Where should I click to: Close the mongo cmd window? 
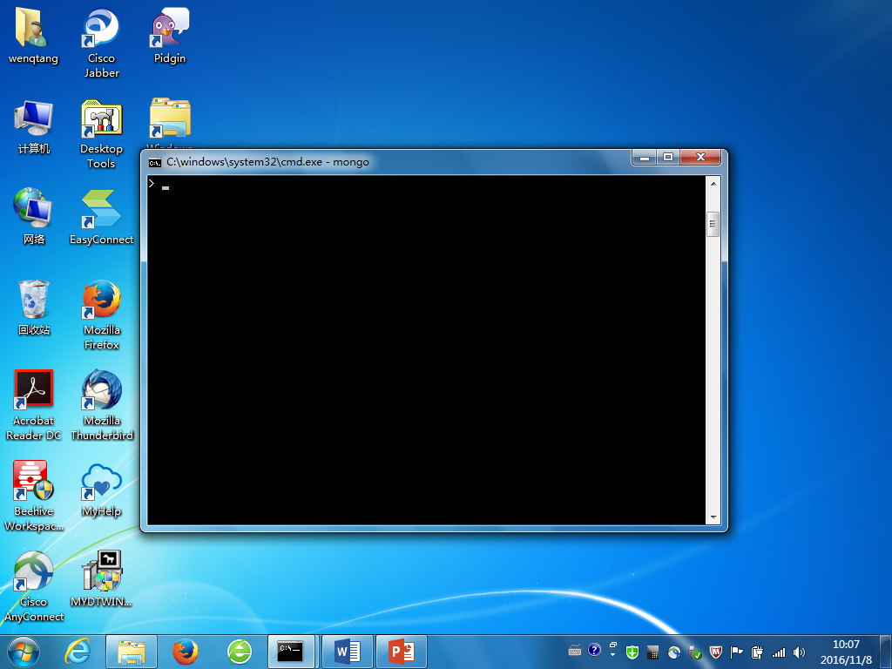point(701,157)
